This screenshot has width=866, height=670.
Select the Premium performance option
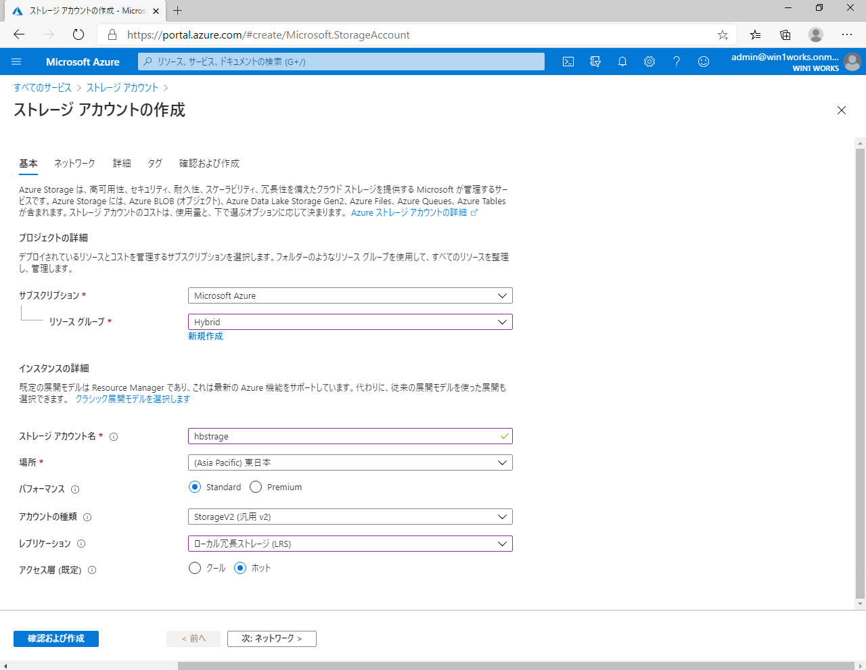pyautogui.click(x=256, y=487)
